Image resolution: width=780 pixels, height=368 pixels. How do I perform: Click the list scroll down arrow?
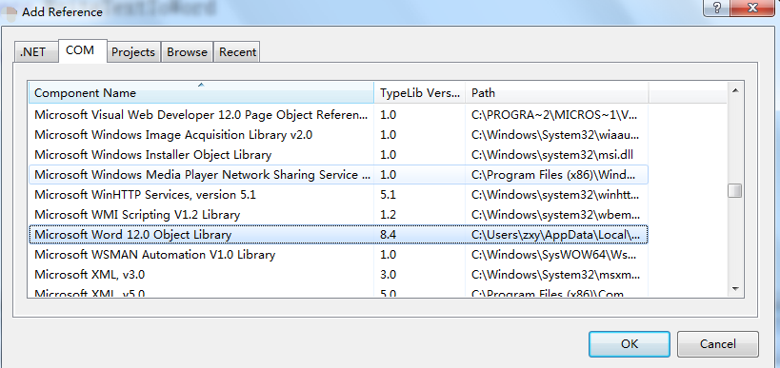(734, 289)
